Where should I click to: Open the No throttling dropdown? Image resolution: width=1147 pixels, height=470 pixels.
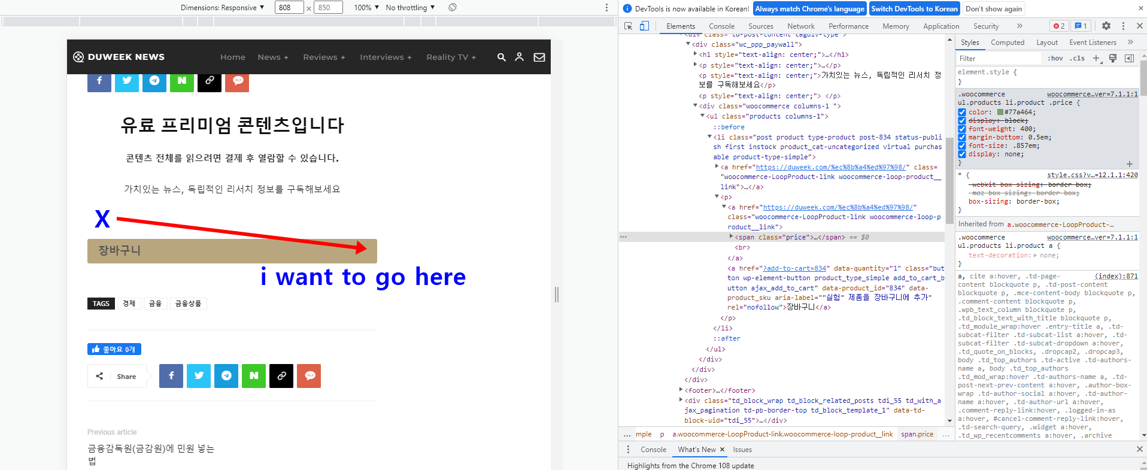[x=410, y=7]
